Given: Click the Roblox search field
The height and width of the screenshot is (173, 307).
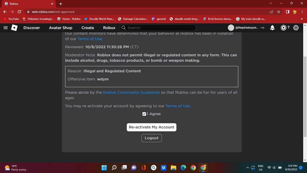Looking at the screenshot, I should 158,28.
